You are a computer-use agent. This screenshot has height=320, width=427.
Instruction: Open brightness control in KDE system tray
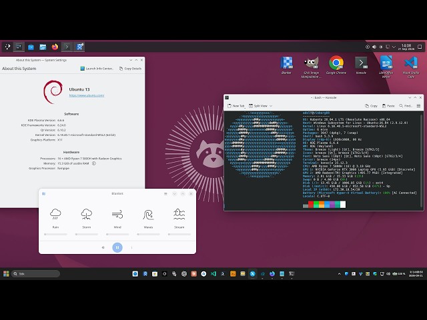pos(381,47)
